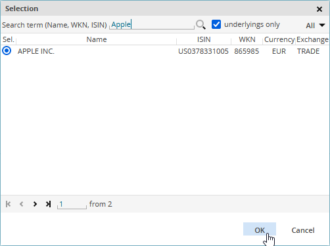Go to the previous results page
The image size is (330, 246).
(x=22, y=204)
